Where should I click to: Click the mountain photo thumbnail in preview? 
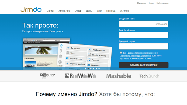click(30, 64)
